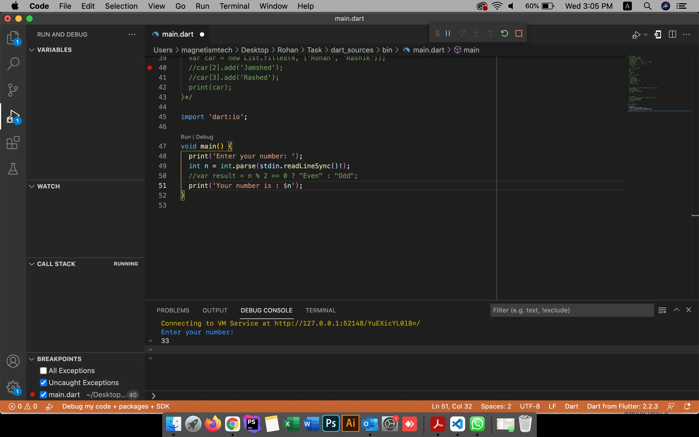Open the Extensions view icon
Screen dimensions: 699x437
(13, 143)
